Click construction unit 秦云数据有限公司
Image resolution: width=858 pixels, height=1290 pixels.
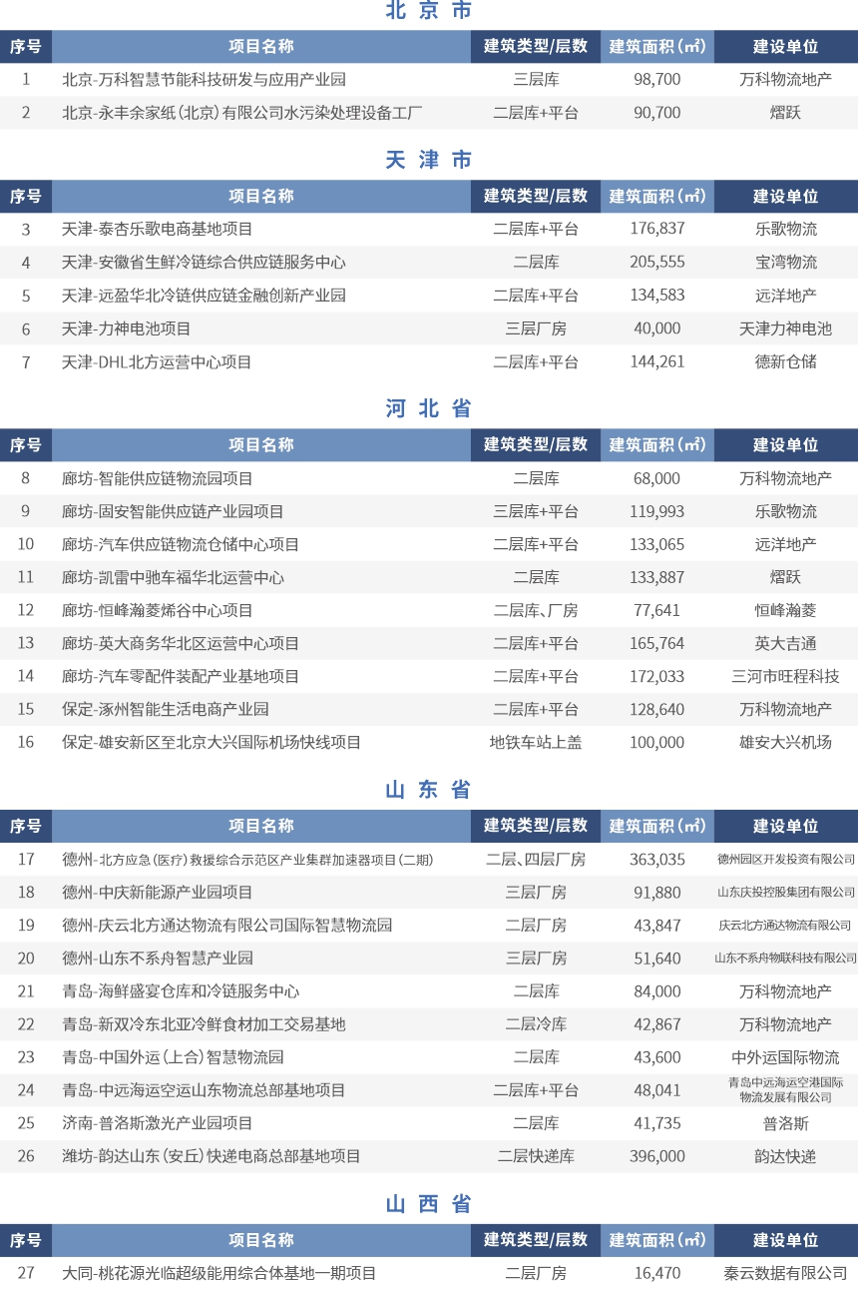point(786,1273)
